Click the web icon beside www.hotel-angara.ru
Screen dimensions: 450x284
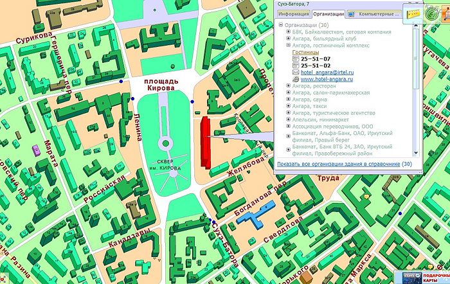tap(296, 78)
